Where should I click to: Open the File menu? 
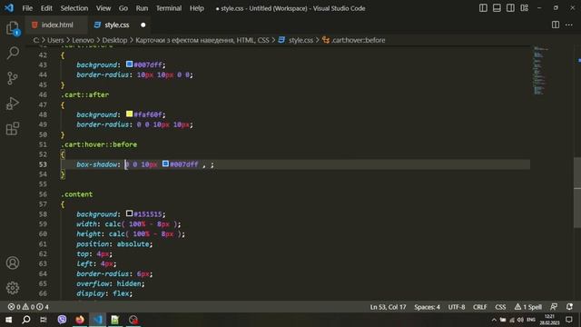(x=27, y=8)
